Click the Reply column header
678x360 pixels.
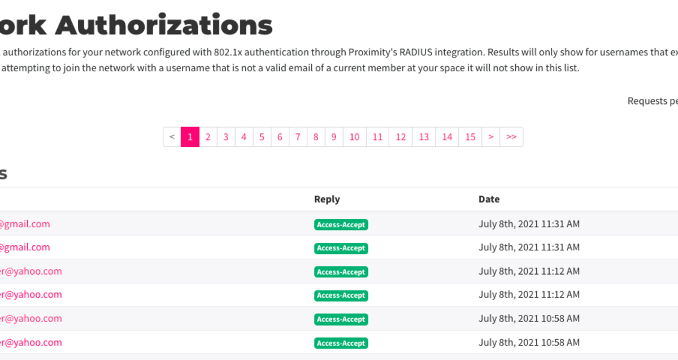tap(327, 199)
